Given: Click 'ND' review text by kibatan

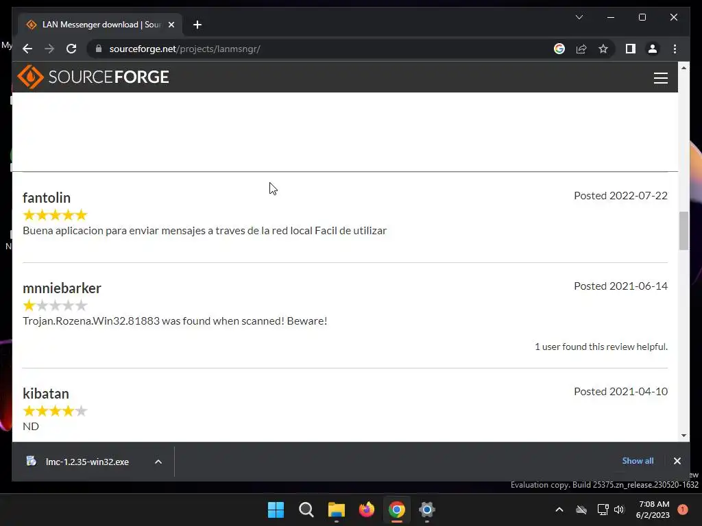Looking at the screenshot, I should tap(31, 426).
